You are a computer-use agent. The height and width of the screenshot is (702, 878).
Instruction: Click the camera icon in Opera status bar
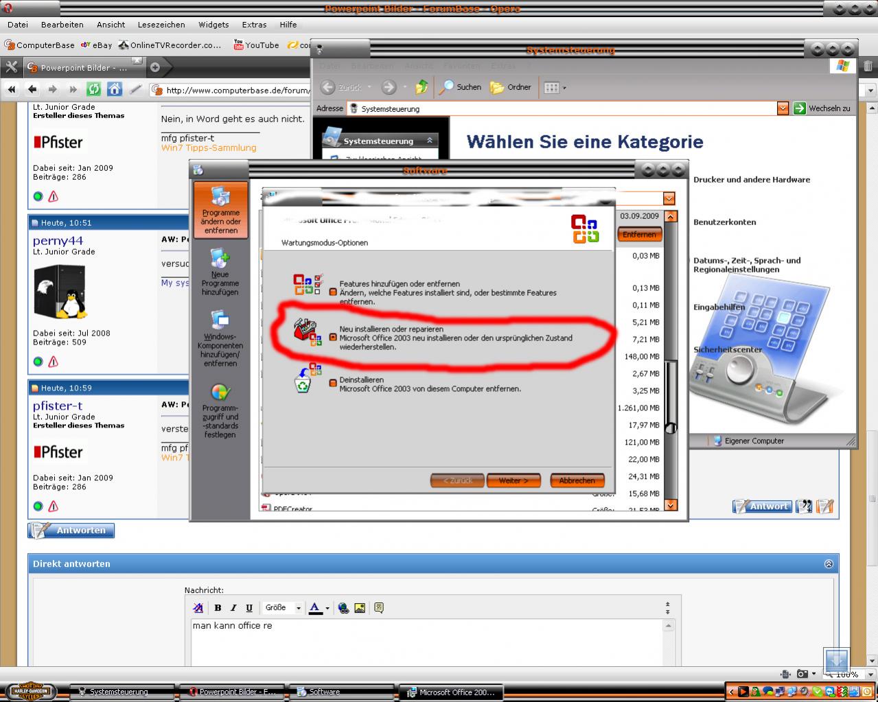pyautogui.click(x=802, y=674)
